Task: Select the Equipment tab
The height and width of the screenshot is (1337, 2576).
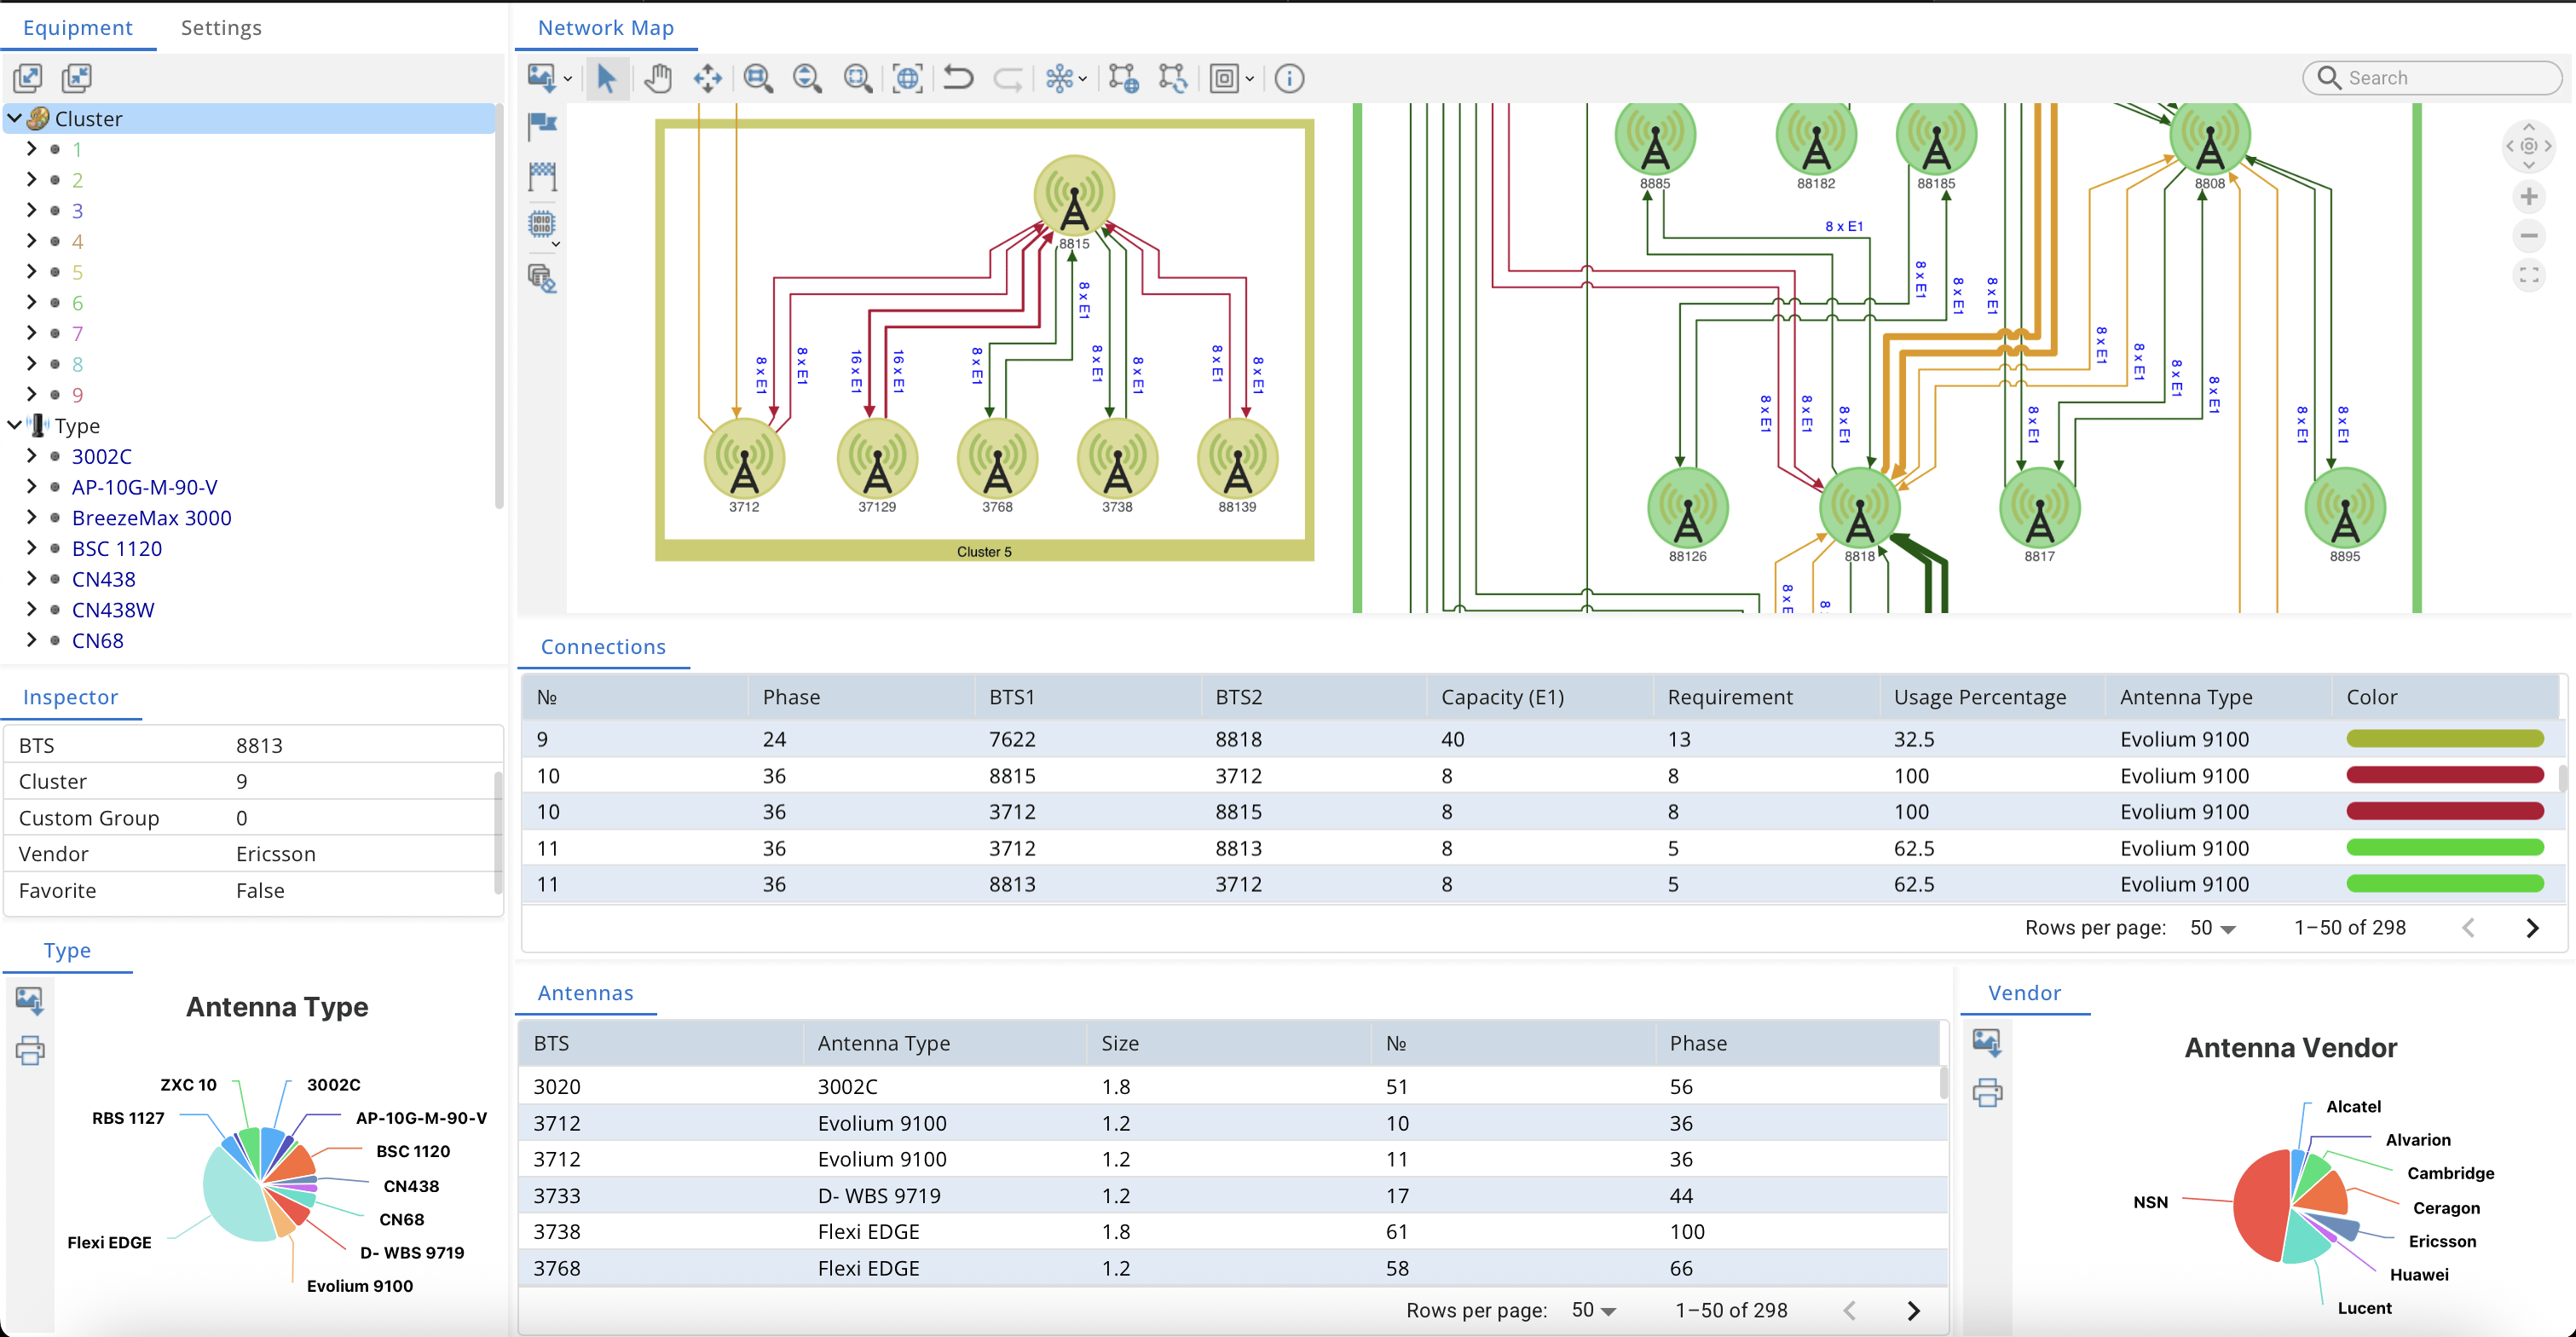Action: click(x=77, y=28)
